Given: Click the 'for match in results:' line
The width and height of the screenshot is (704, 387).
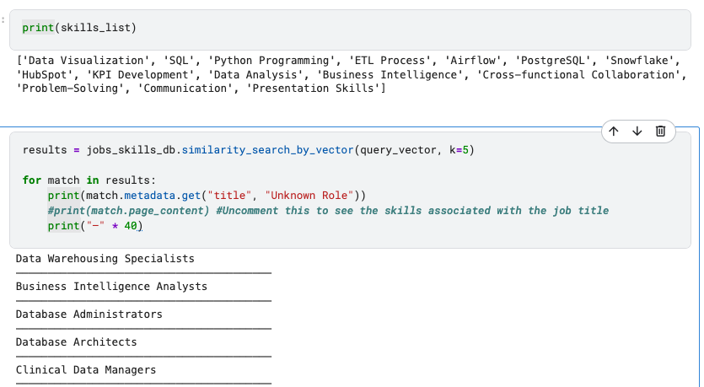Looking at the screenshot, I should [x=89, y=180].
